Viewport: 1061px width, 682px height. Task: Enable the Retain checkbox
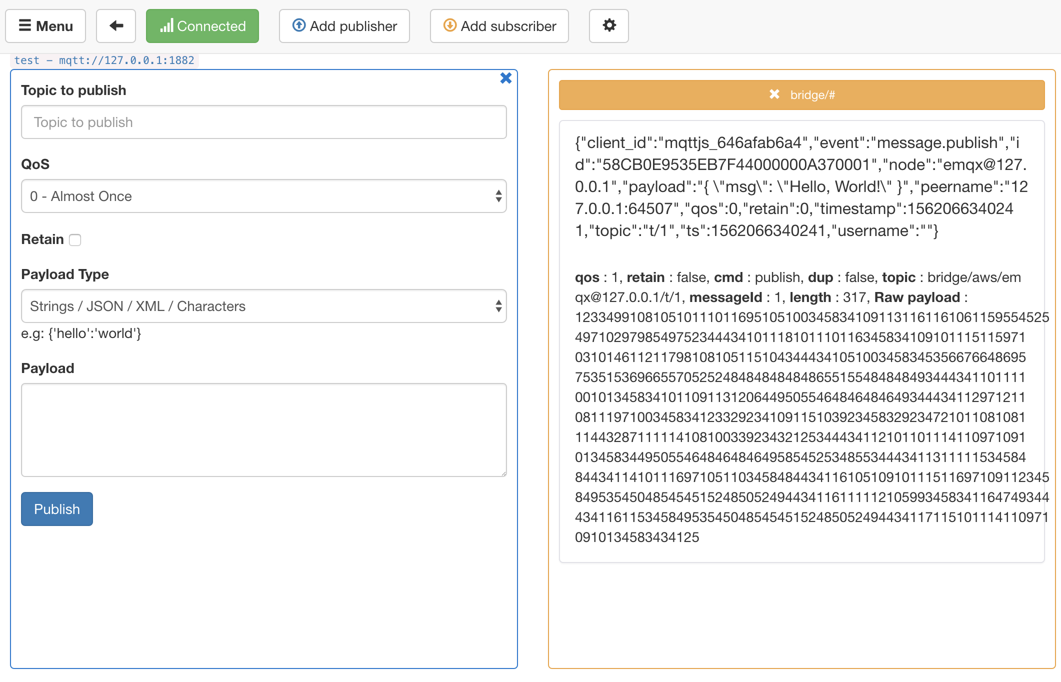point(75,240)
